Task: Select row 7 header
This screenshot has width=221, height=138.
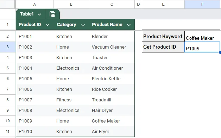Action: point(8,89)
